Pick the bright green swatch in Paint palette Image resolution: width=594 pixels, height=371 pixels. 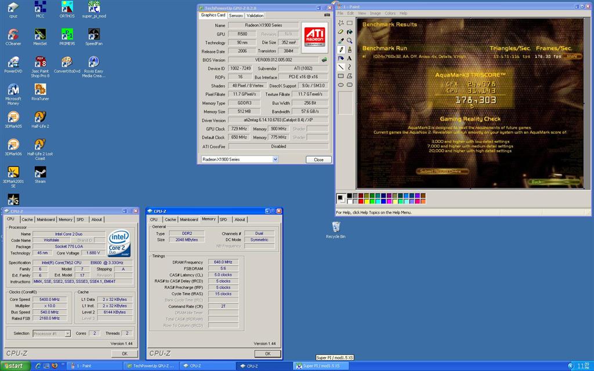click(372, 201)
